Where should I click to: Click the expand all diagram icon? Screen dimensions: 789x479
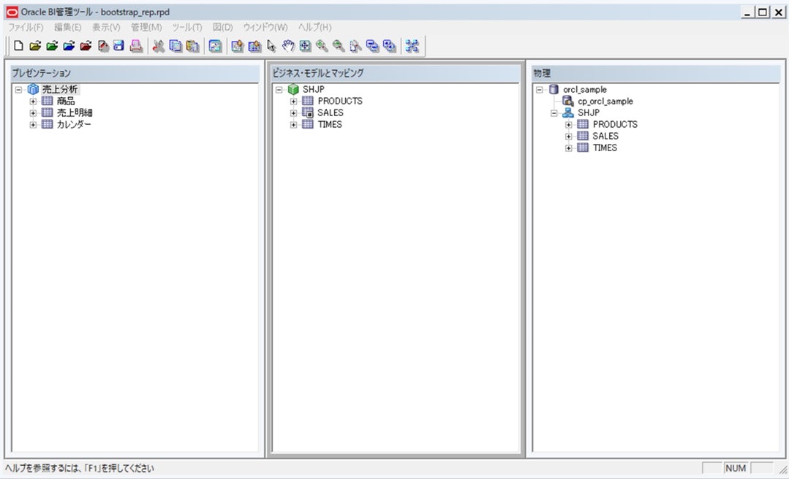click(390, 46)
